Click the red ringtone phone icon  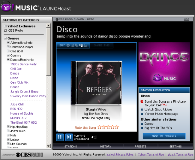142,101
